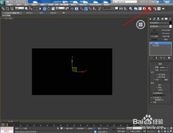The width and height of the screenshot is (173, 133).
Task: Open the Hierarchy command panel tab
Action: tap(158, 19)
